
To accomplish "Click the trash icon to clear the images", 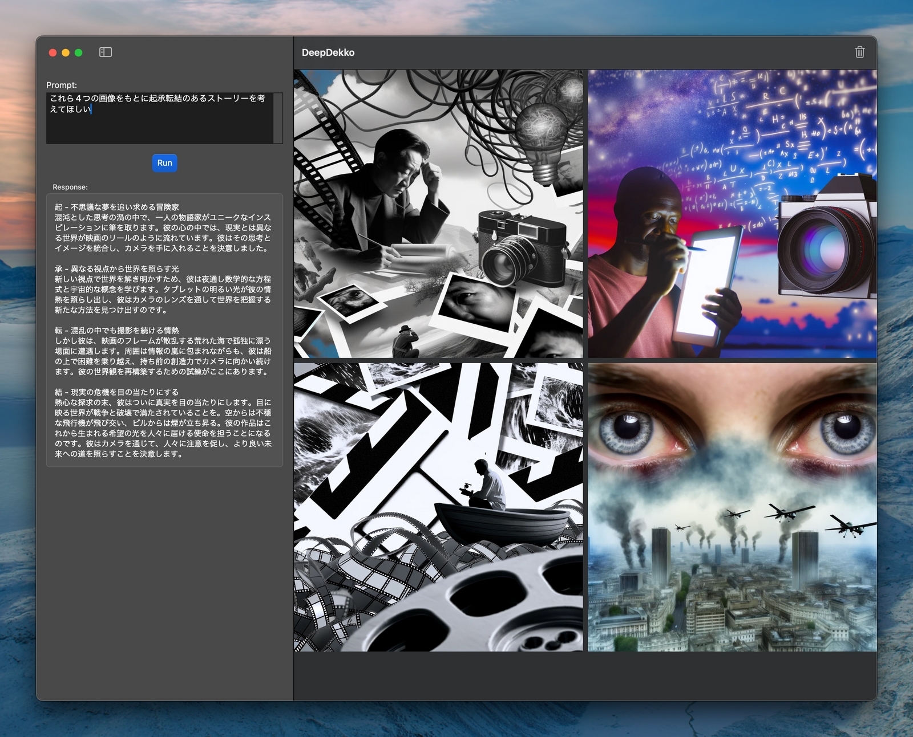I will [x=861, y=52].
